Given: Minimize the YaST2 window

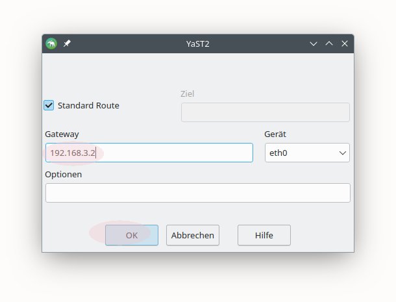Looking at the screenshot, I should pos(314,44).
